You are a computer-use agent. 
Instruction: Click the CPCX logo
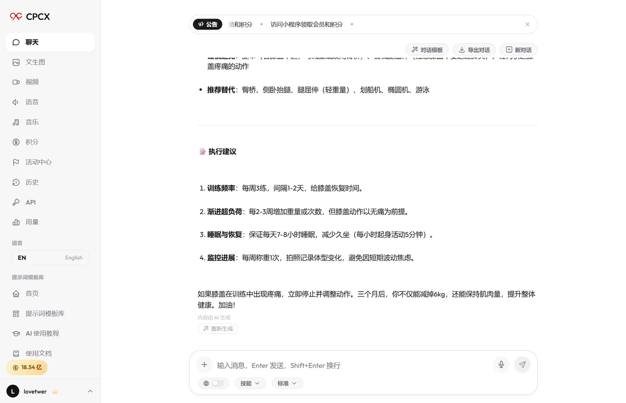coord(30,17)
